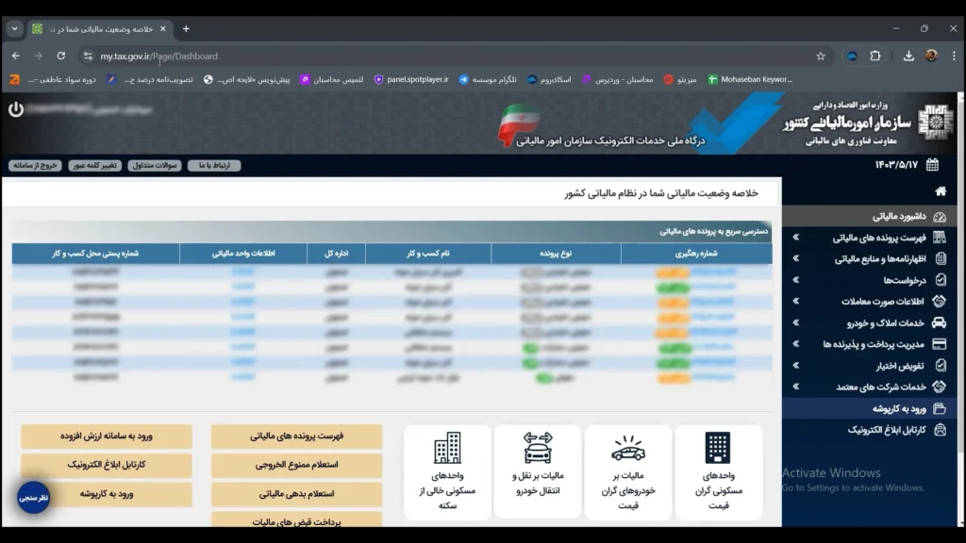Screen dimensions: 966x543
Task: Click the calendar icon beside the date
Action: [x=932, y=164]
